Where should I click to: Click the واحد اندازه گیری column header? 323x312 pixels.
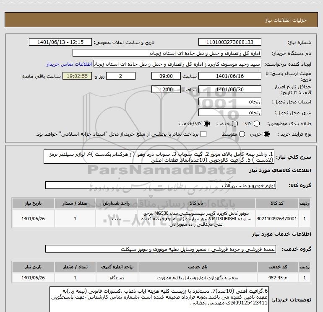coord(117,267)
